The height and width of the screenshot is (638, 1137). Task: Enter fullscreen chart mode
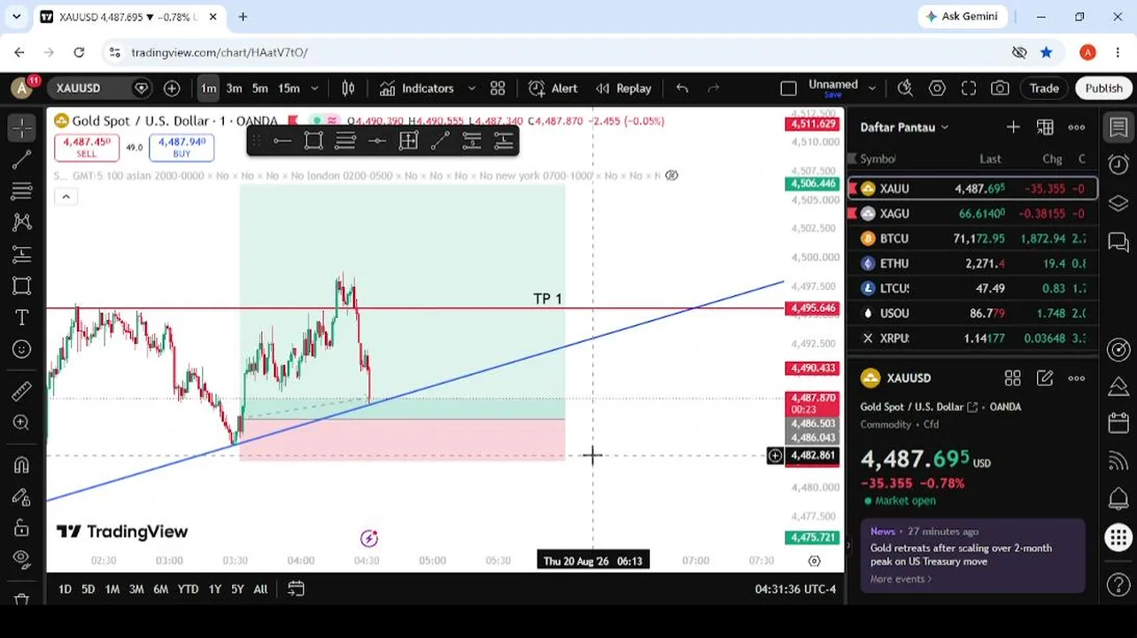click(x=969, y=88)
